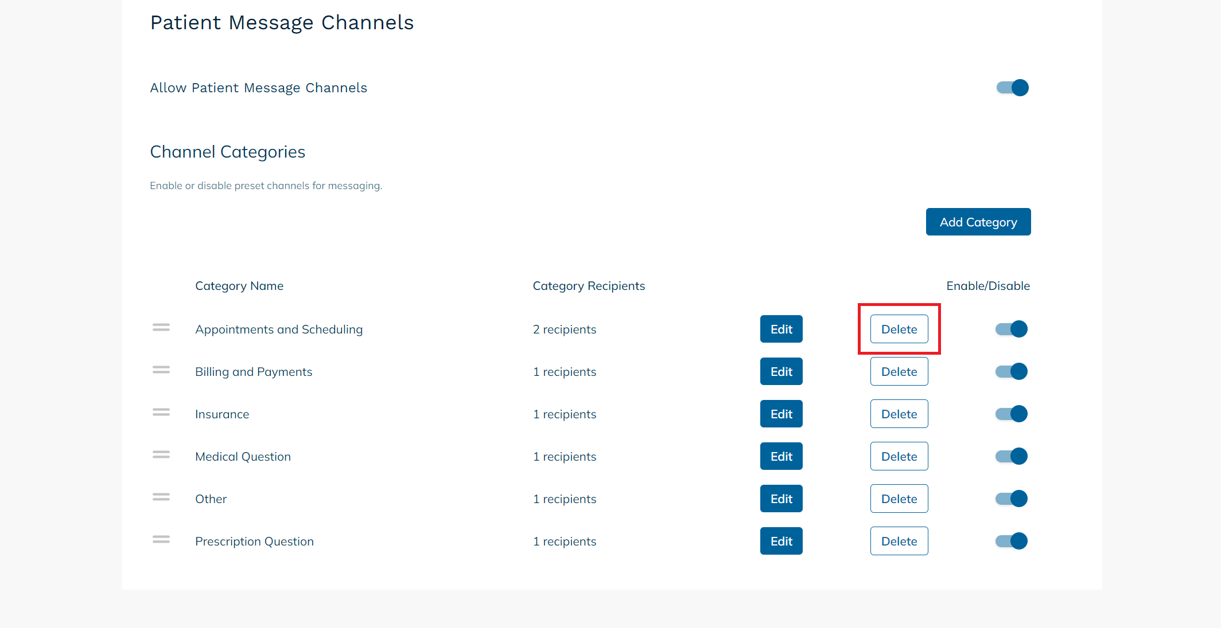Click '1 recipients' in the Other row
Viewport: 1221px width, 628px height.
pos(565,499)
